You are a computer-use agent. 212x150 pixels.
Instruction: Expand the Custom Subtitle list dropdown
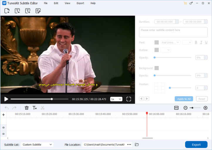[38, 145]
